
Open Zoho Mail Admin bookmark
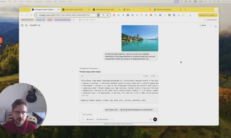point(87,20)
